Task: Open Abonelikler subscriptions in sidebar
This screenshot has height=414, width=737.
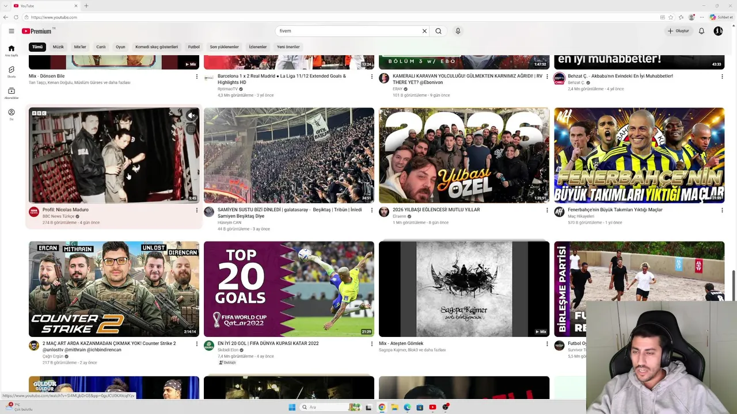Action: 11,93
